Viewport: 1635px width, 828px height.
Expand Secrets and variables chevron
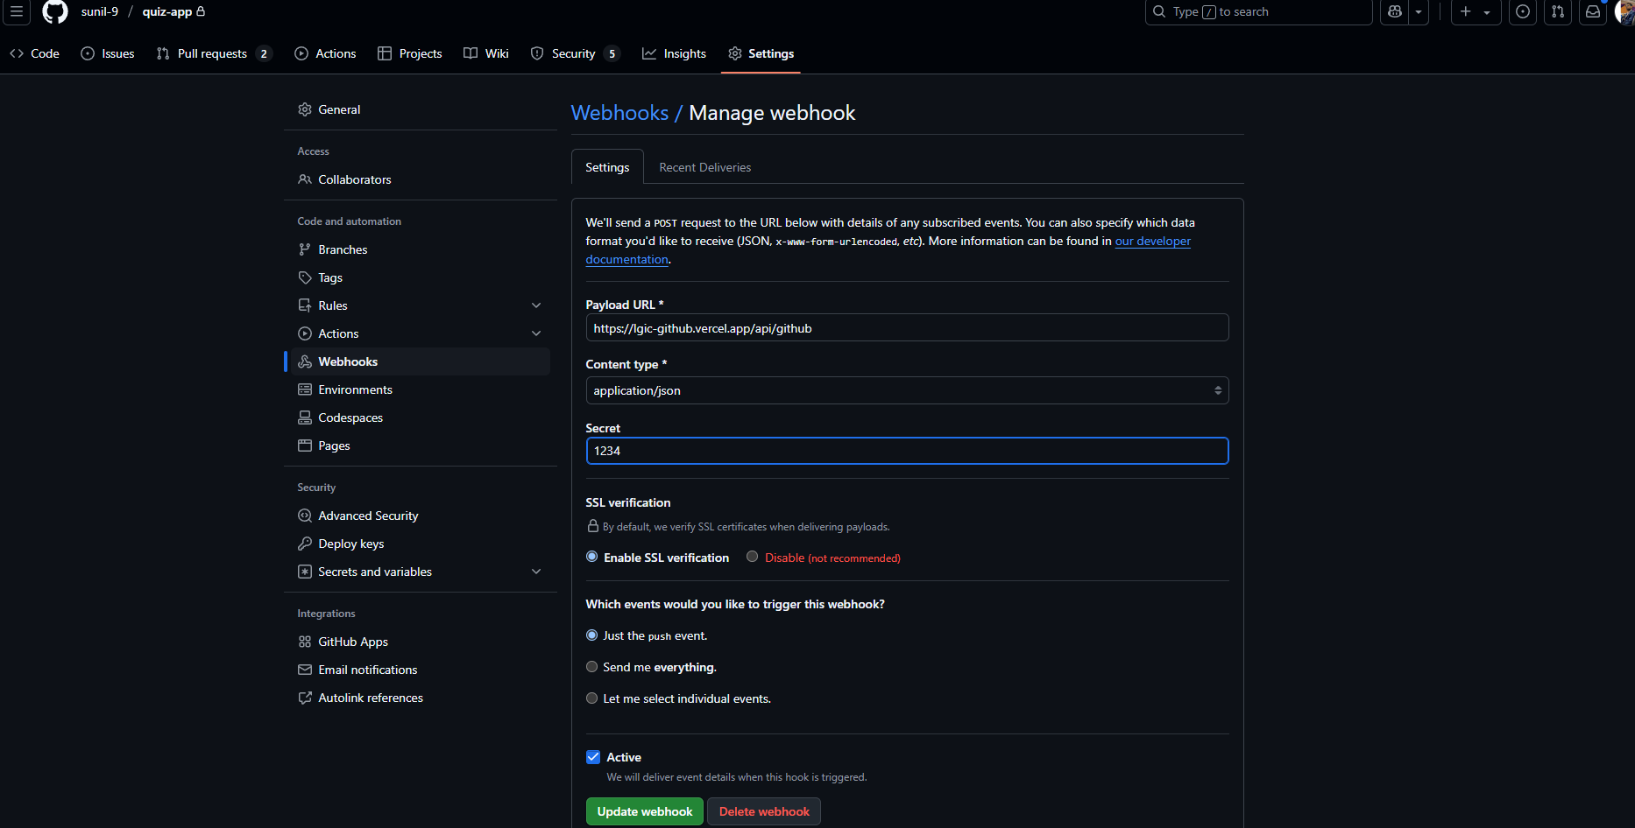click(536, 572)
